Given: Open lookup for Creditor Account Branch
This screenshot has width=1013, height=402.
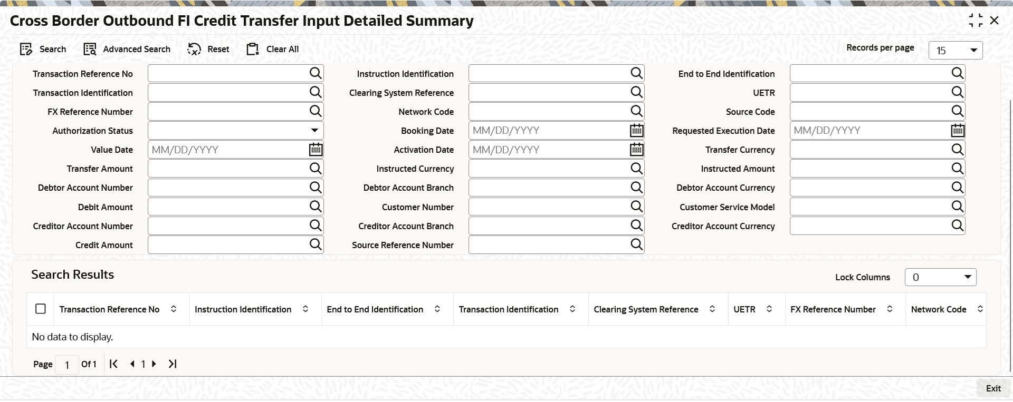Looking at the screenshot, I should tap(637, 225).
